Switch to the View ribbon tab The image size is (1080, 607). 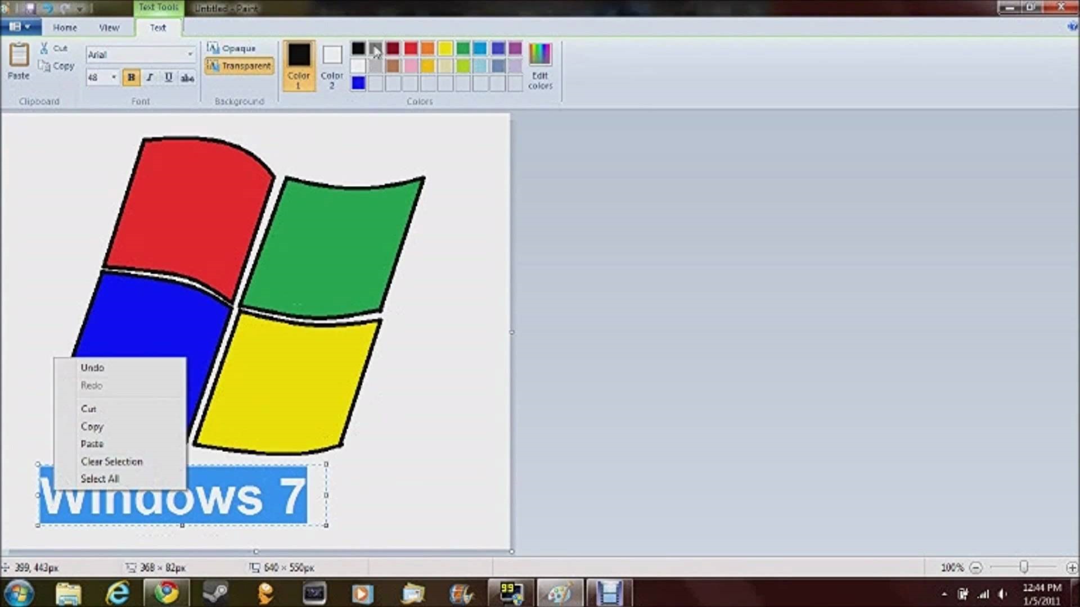[109, 28]
